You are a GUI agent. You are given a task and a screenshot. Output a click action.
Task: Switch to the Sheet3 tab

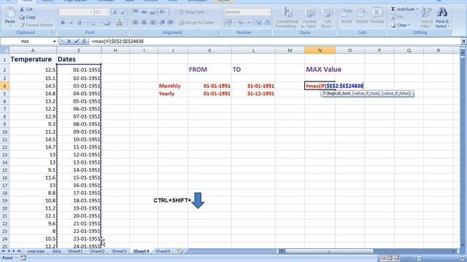119,251
